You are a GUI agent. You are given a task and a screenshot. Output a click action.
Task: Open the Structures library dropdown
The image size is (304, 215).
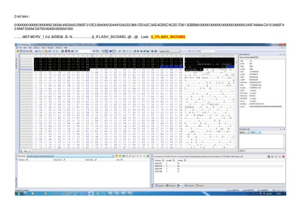point(70,156)
